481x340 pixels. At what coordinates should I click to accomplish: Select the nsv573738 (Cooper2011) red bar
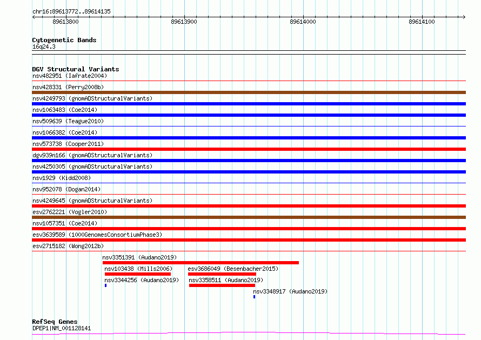coord(249,149)
